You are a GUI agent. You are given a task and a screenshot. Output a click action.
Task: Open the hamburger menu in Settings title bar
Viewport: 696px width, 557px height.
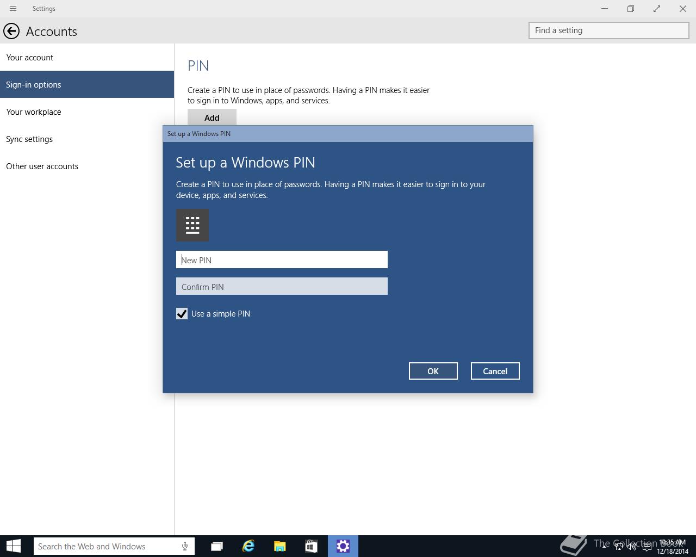click(13, 9)
